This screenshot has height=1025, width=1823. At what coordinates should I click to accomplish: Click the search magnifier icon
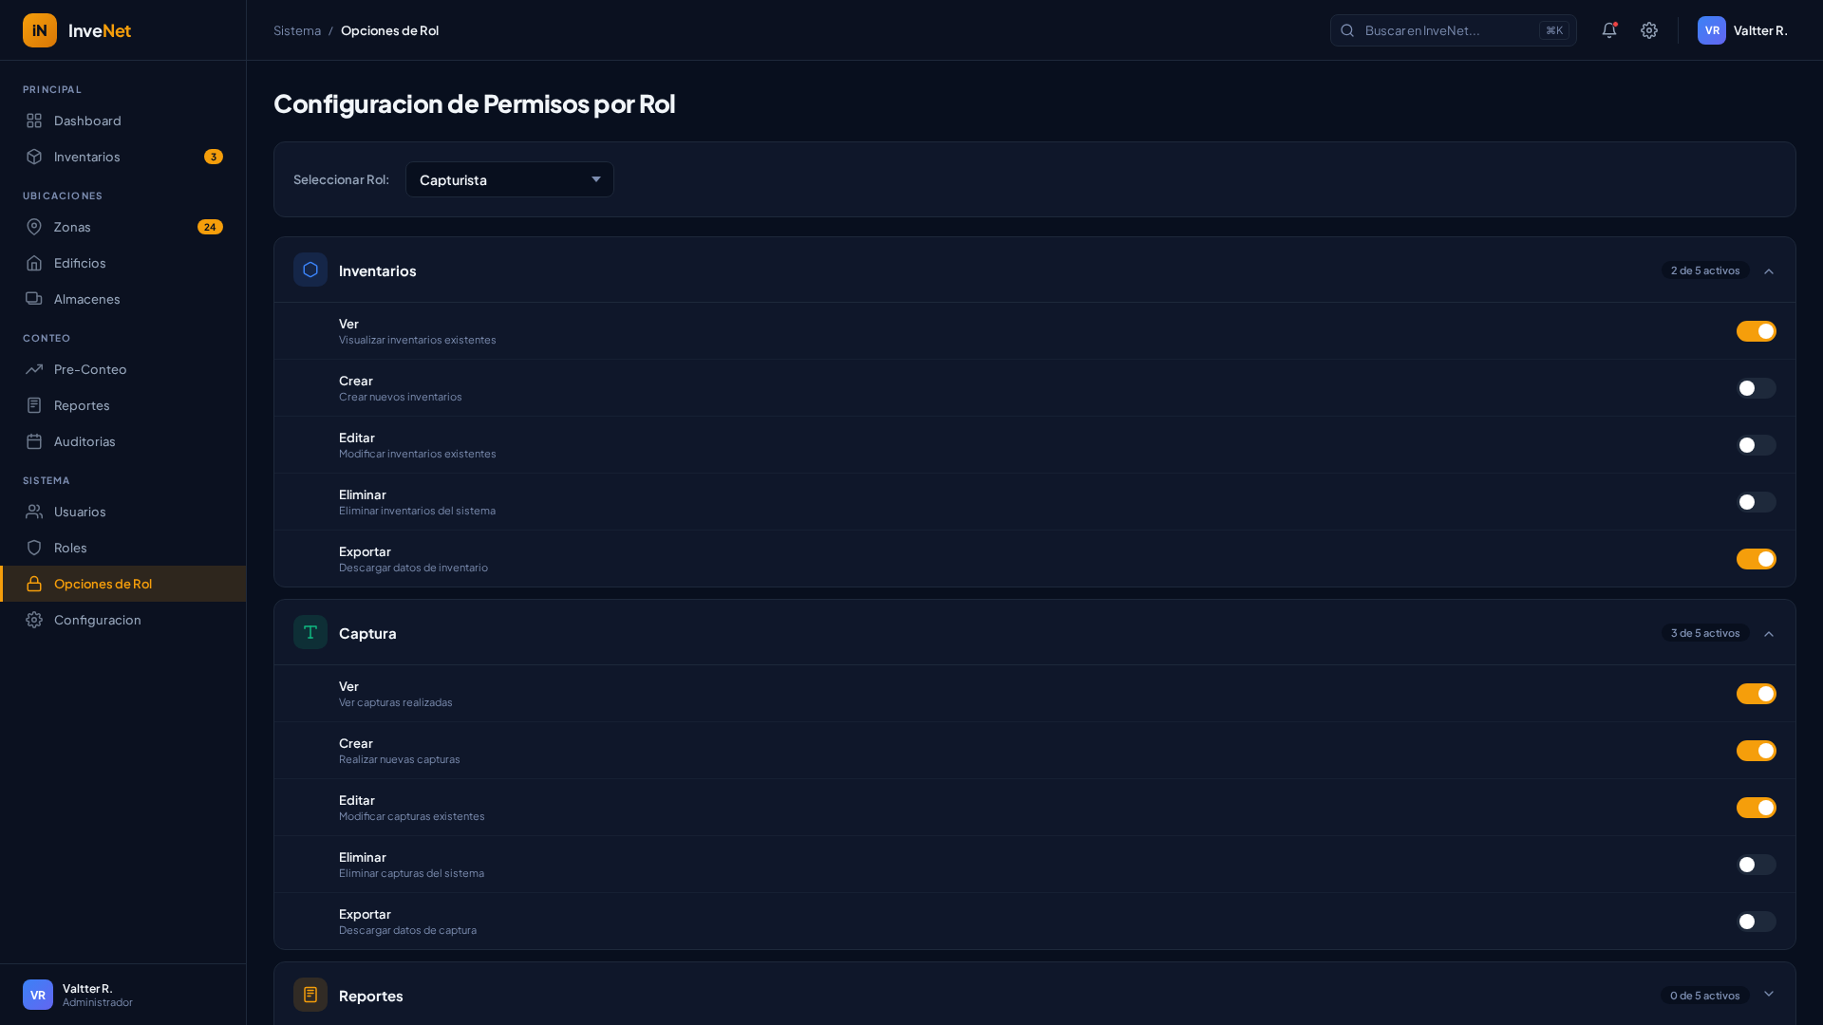1347,30
